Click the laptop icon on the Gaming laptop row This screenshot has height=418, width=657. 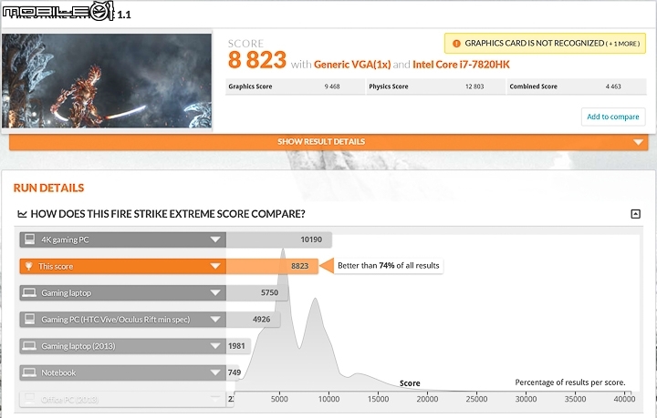[x=29, y=292]
